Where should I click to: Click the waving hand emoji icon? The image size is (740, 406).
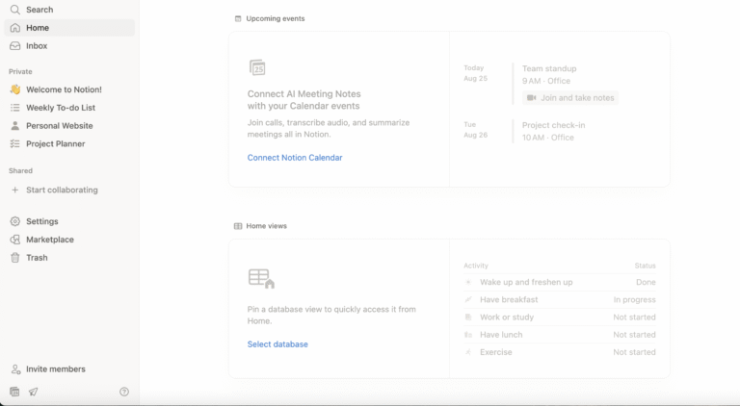[x=15, y=89]
